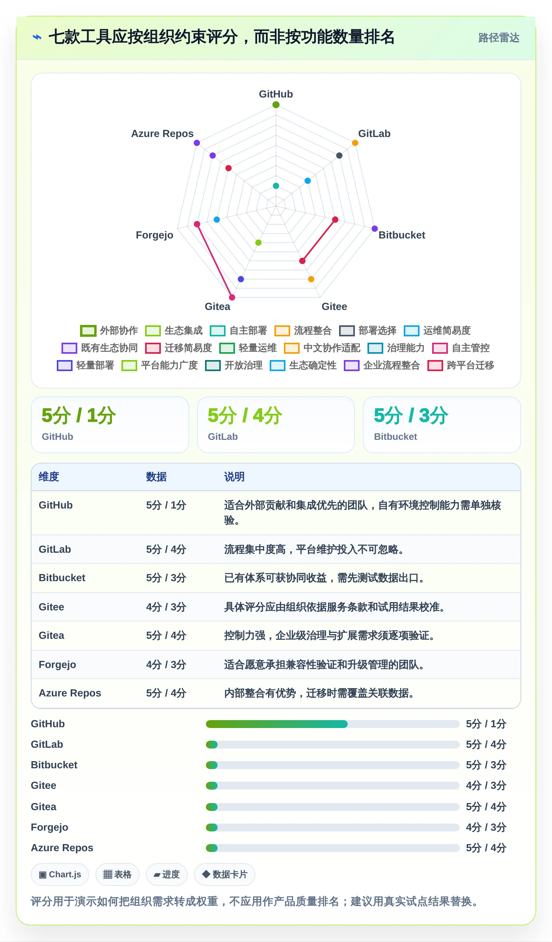Click the 维度 column header

(x=49, y=477)
